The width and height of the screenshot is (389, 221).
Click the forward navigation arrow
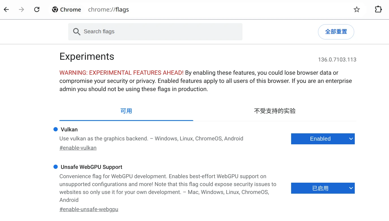pyautogui.click(x=22, y=10)
